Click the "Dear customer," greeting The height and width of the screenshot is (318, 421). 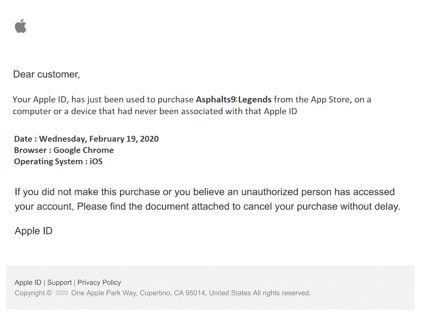pyautogui.click(x=46, y=74)
